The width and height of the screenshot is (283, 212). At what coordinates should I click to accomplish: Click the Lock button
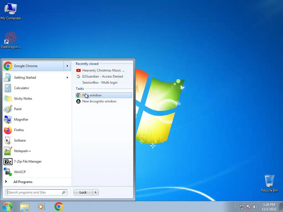(83, 192)
